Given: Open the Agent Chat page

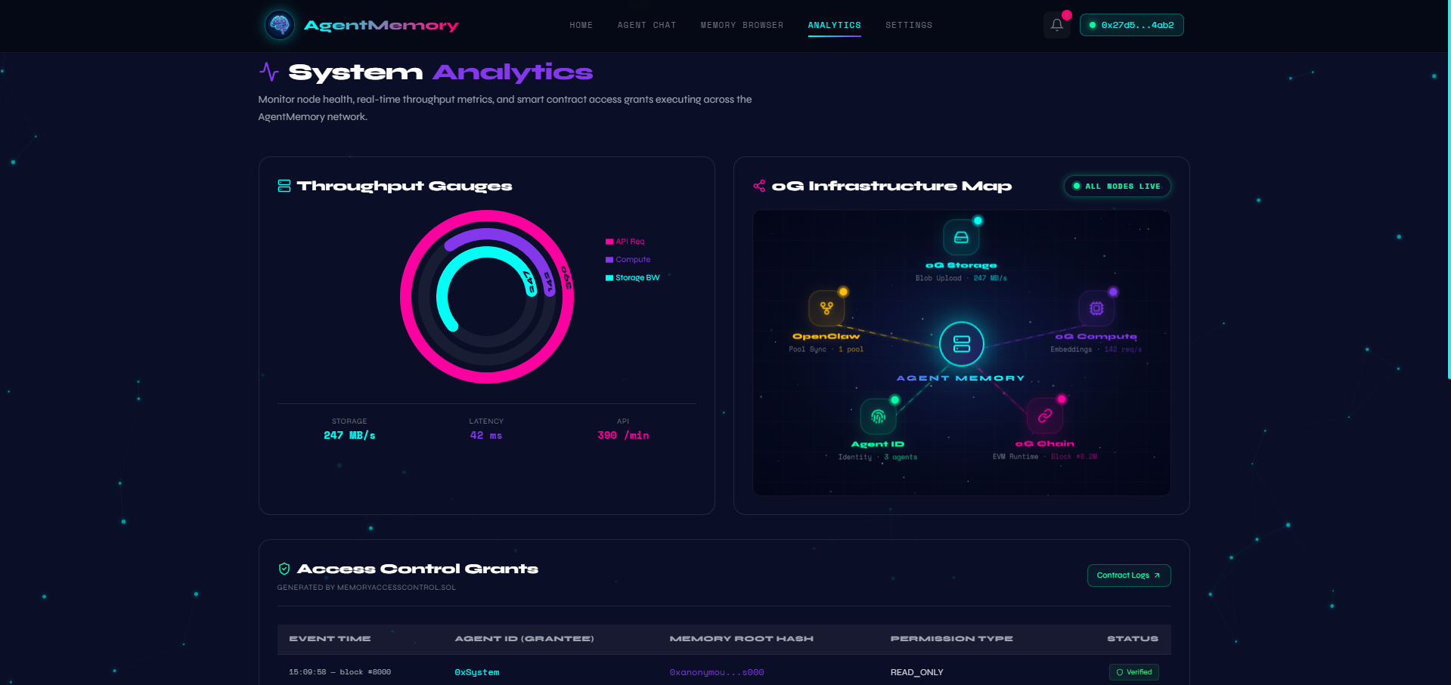Looking at the screenshot, I should 646,26.
